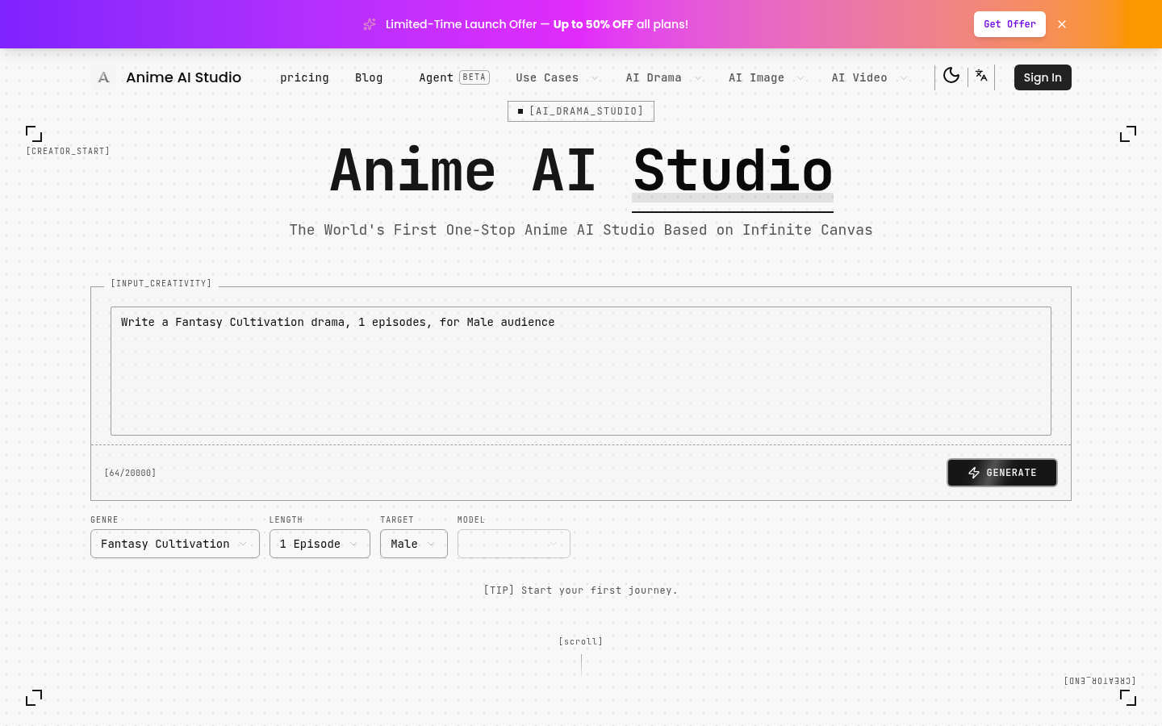The height and width of the screenshot is (726, 1162).
Task: Open the language translation icon
Action: [x=981, y=76]
